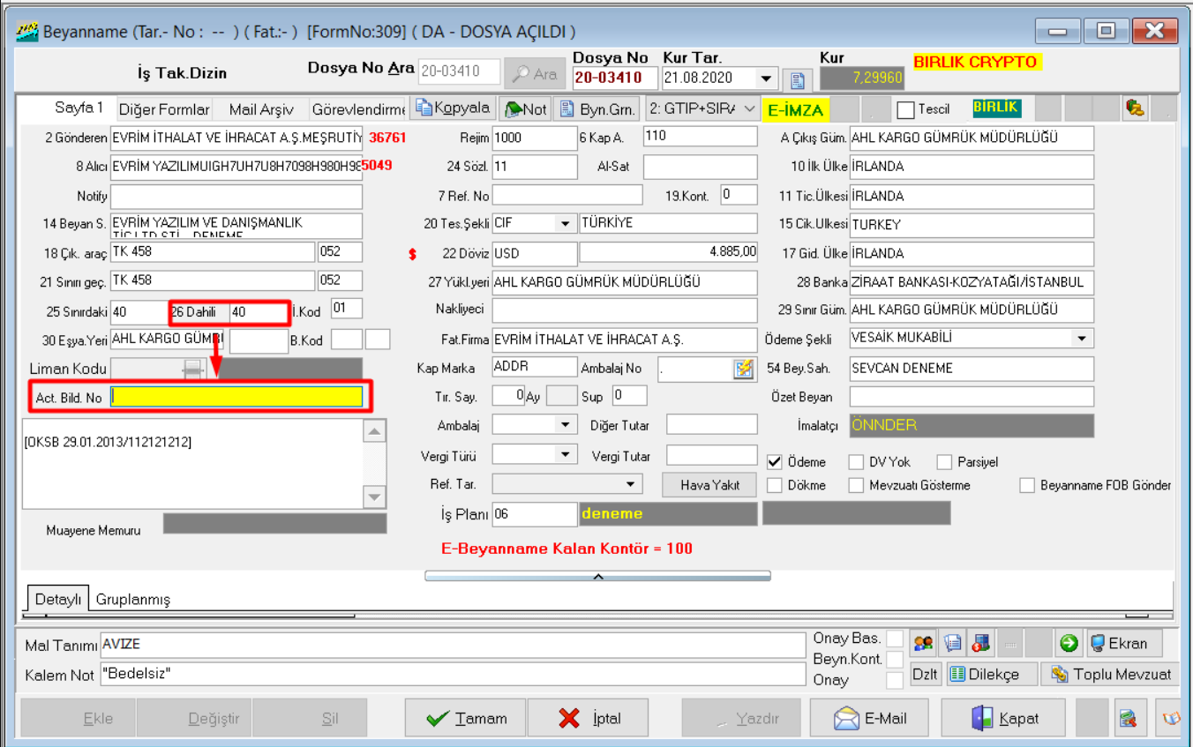Open the Diğer Formlar tab
1193x747 pixels.
click(x=164, y=109)
